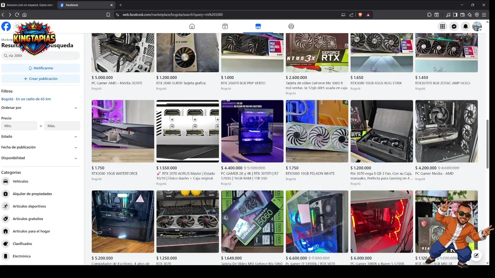
Task: Bookmark this page icon
Action: (x=108, y=15)
